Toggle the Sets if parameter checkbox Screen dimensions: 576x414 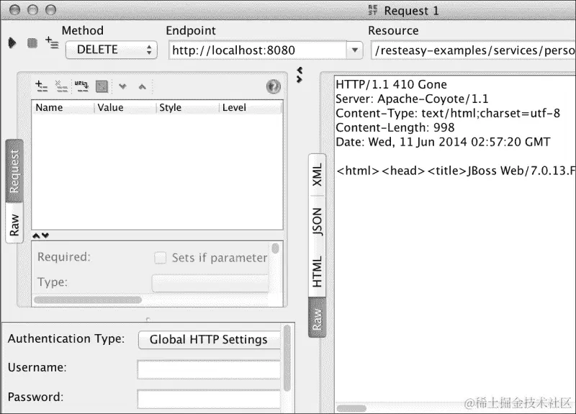[x=160, y=258]
